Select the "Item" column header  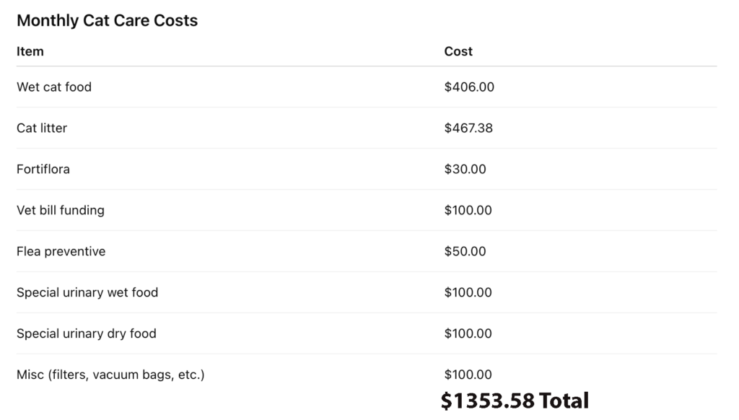click(x=30, y=51)
